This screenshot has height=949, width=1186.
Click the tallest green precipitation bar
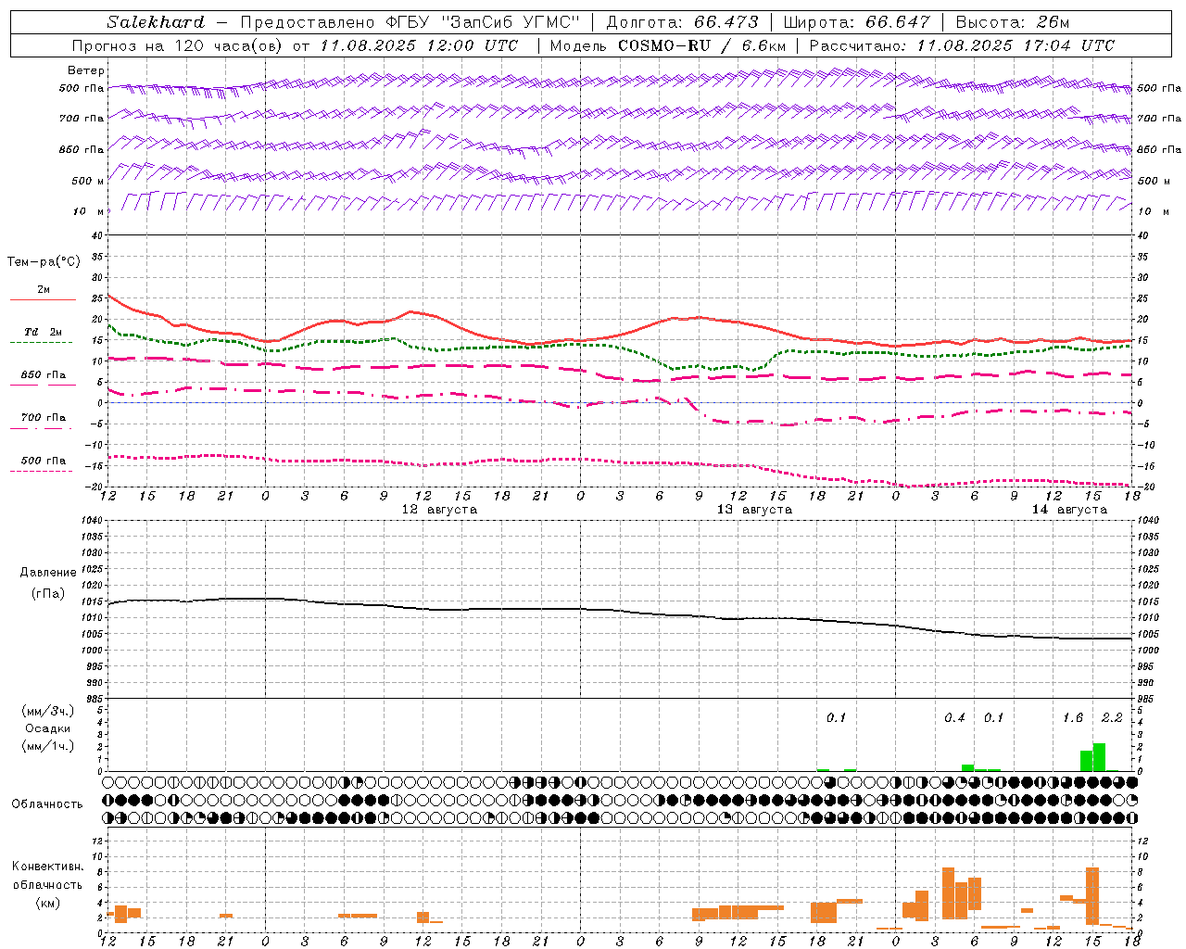[x=1099, y=757]
